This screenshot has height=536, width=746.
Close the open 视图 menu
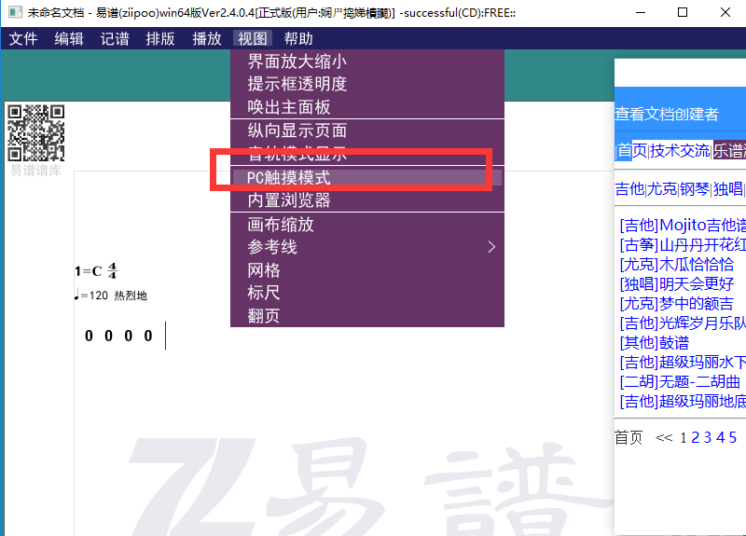pos(252,38)
